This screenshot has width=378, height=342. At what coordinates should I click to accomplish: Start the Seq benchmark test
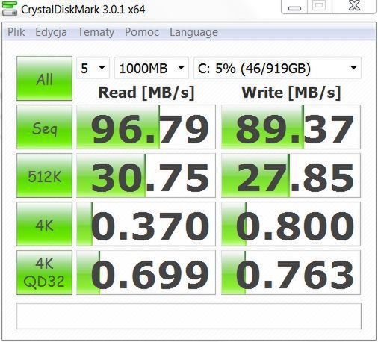coord(44,127)
